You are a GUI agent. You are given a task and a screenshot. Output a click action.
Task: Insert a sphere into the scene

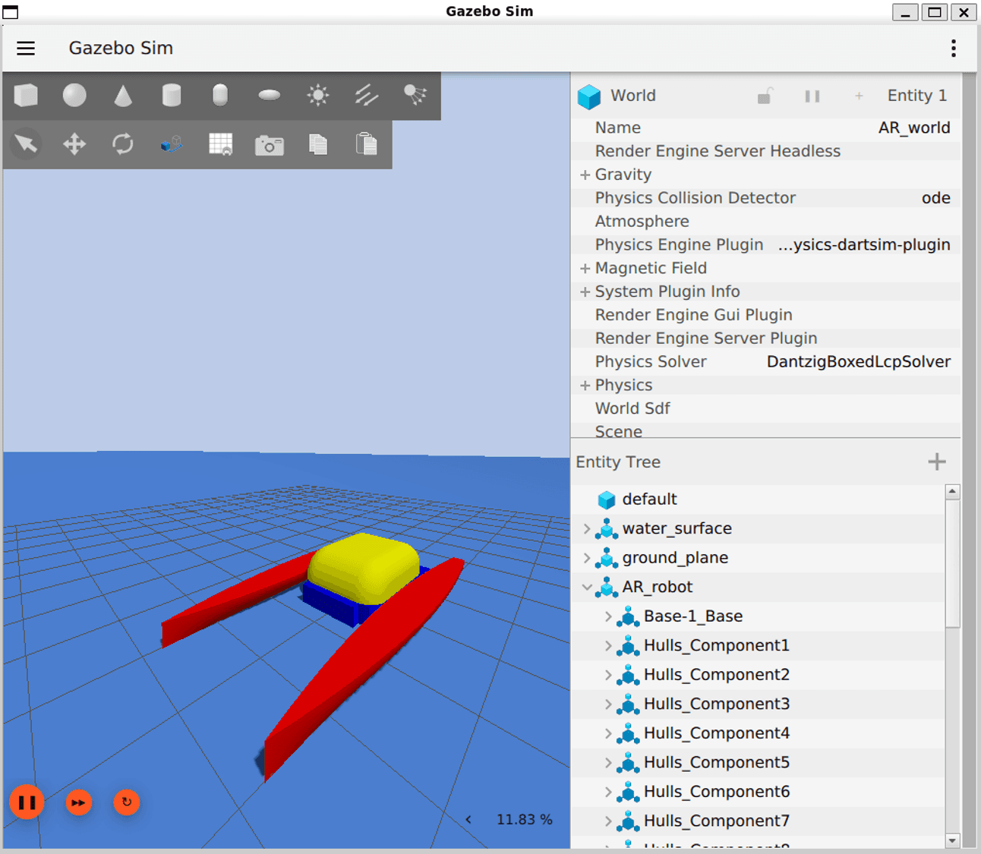[x=74, y=96]
